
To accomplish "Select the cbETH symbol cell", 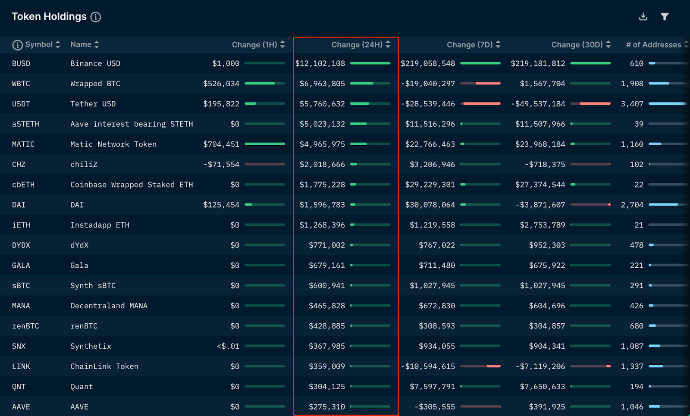I will point(23,185).
